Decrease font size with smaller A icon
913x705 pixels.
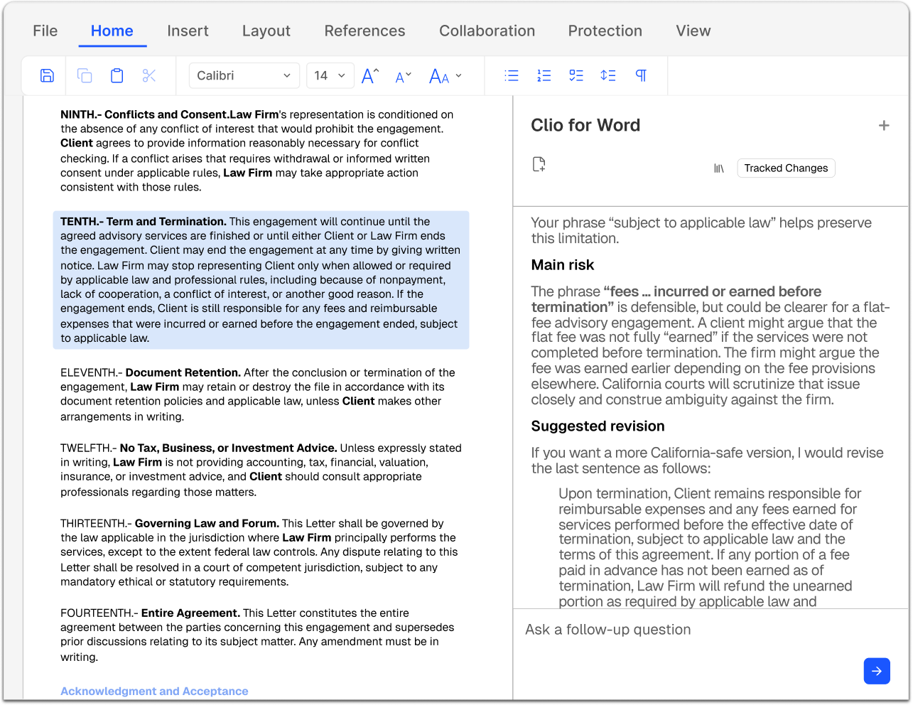click(x=403, y=77)
